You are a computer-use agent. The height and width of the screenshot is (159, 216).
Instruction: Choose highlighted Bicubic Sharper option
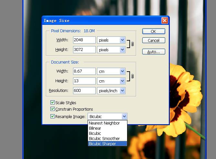pos(107,144)
